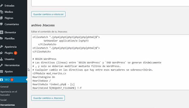Click the Entradas pin icon
The width and height of the screenshot is (189, 108).
click(2, 5)
